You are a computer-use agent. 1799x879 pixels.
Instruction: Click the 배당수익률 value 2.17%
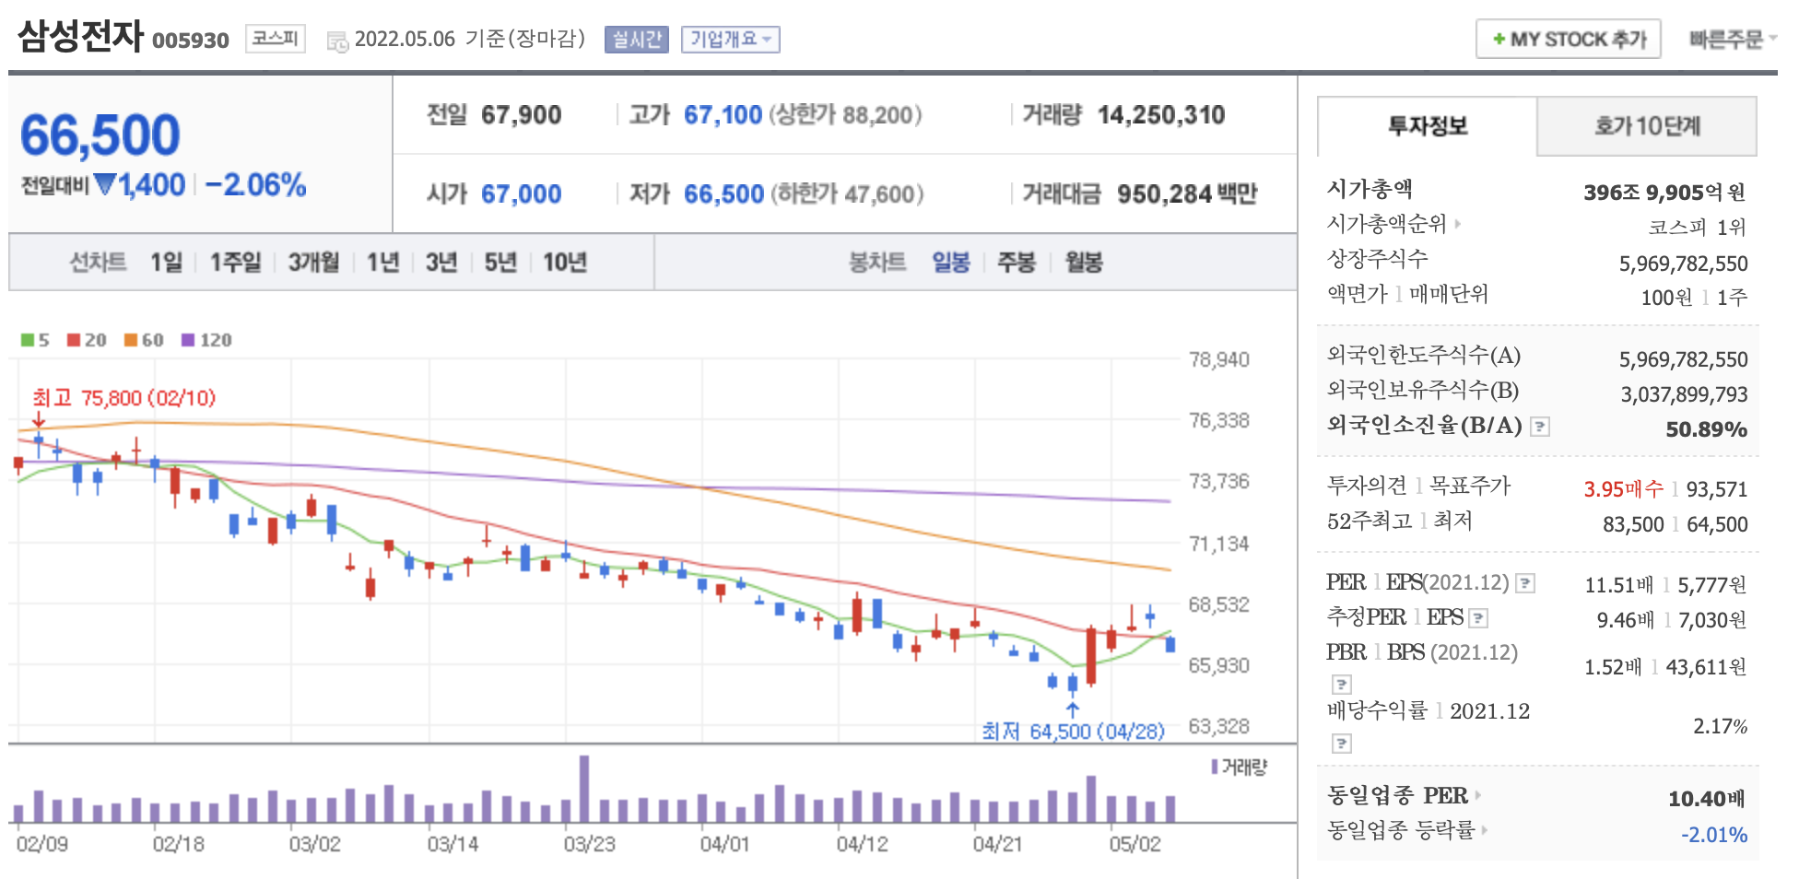tap(1720, 727)
